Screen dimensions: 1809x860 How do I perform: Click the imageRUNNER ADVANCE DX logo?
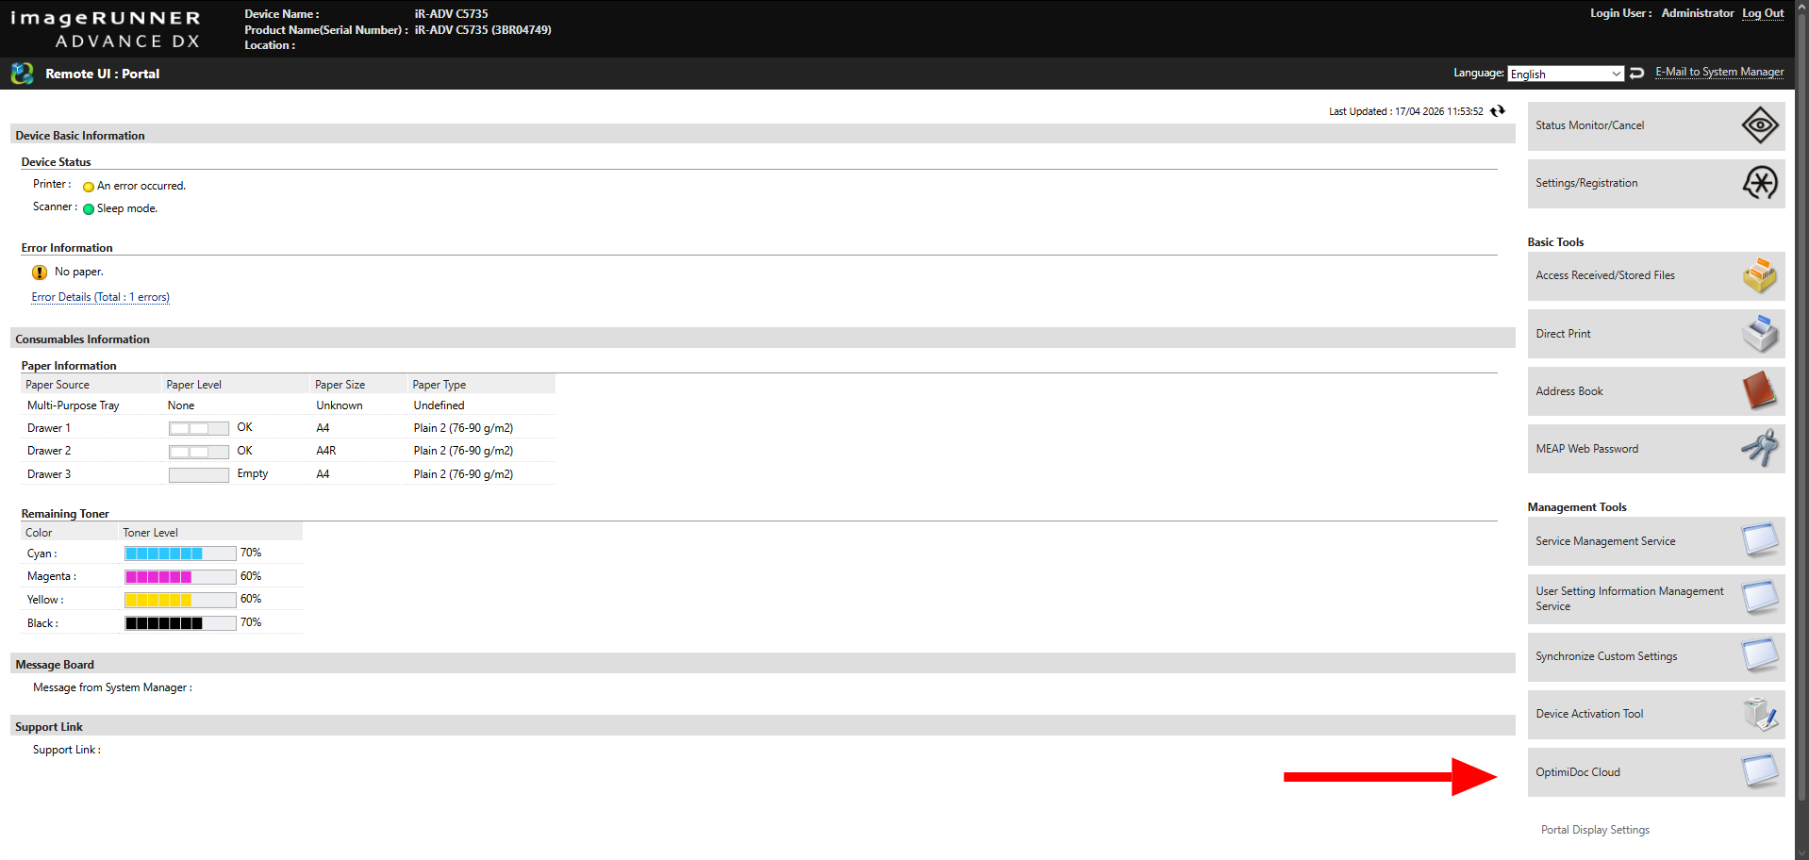coord(105,29)
